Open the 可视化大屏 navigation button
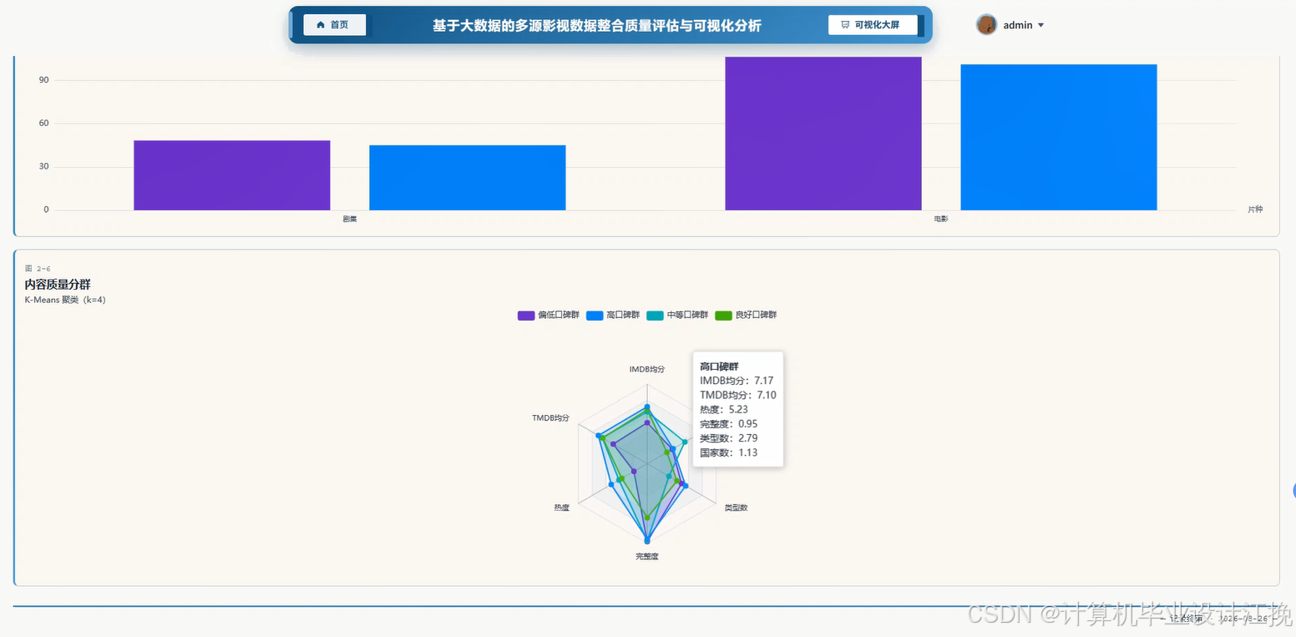The width and height of the screenshot is (1296, 637). (x=873, y=25)
